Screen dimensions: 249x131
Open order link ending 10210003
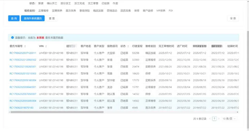[x=23, y=74]
